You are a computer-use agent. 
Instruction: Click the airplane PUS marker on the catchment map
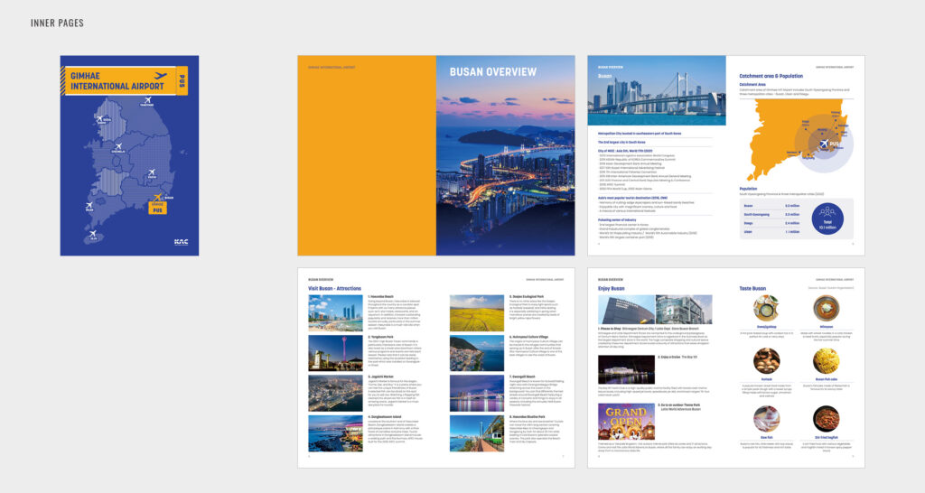[824, 144]
